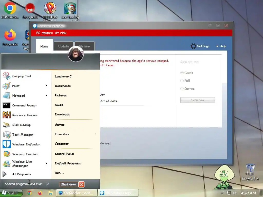Open Snipping Tool from Start menu
The image size is (263, 197).
(x=26, y=76)
